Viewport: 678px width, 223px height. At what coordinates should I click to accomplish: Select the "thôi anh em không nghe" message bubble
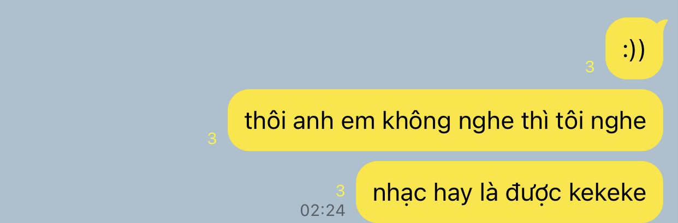coord(445,120)
